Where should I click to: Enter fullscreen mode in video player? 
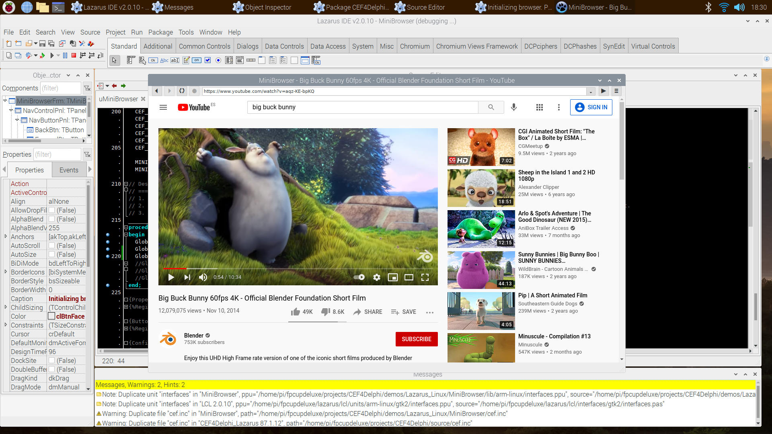425,277
